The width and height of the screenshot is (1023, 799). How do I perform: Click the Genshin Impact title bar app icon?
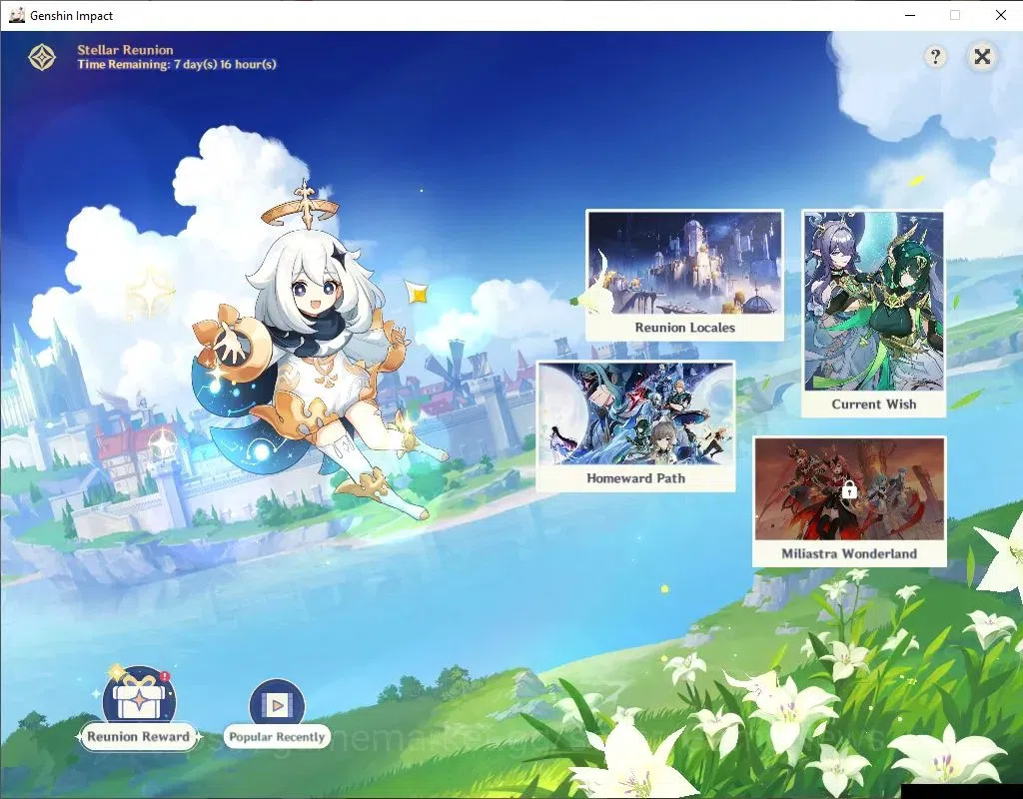point(17,15)
